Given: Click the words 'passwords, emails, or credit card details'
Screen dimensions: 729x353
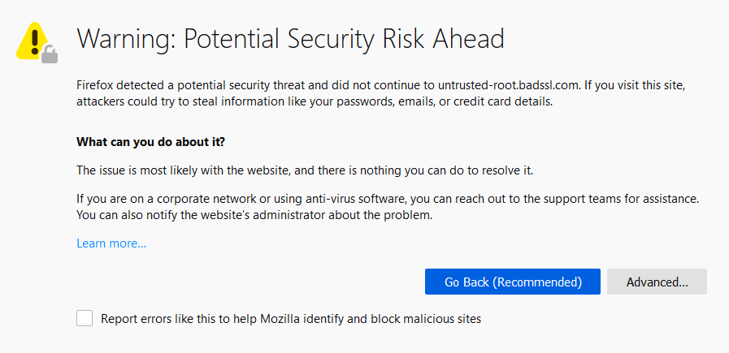Looking at the screenshot, I should pyautogui.click(x=437, y=102).
